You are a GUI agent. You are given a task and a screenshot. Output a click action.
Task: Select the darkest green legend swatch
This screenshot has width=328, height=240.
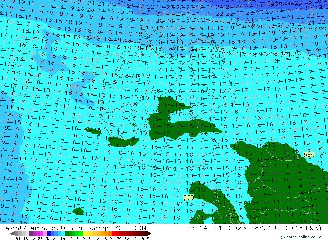point(67,233)
